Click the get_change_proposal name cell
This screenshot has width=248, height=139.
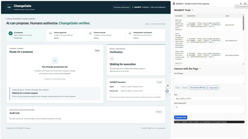[232, 55]
